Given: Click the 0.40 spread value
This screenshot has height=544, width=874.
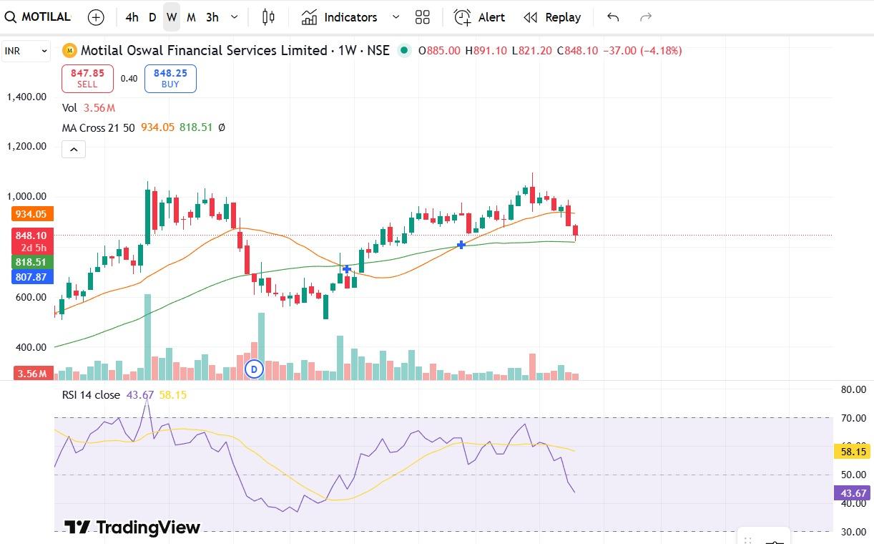Looking at the screenshot, I should [x=129, y=79].
